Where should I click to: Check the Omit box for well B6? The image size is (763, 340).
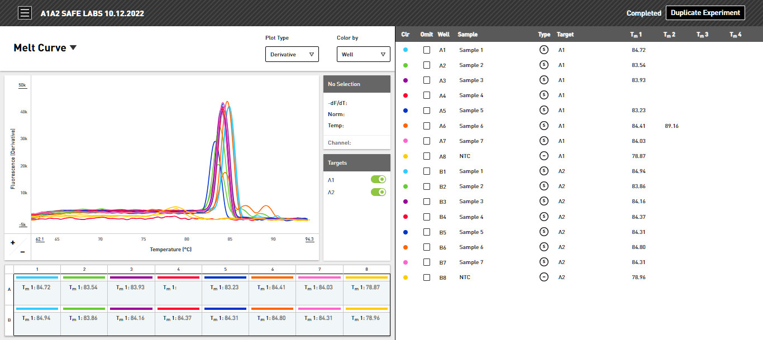(x=427, y=247)
